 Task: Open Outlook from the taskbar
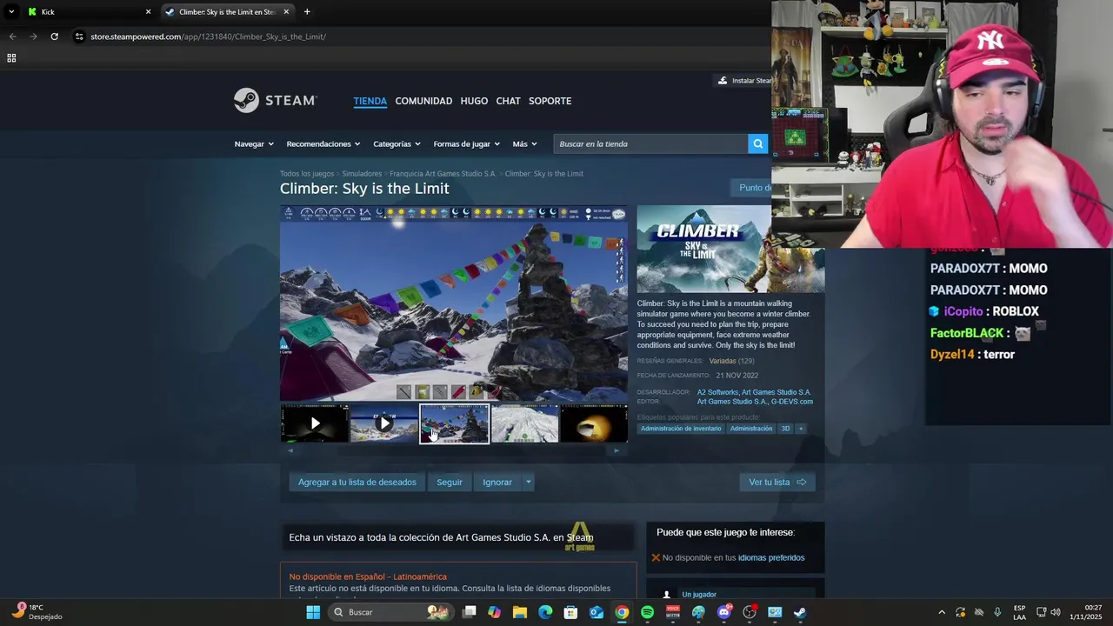click(x=596, y=612)
